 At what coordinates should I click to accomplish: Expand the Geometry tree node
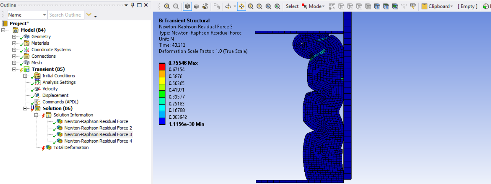[14, 37]
